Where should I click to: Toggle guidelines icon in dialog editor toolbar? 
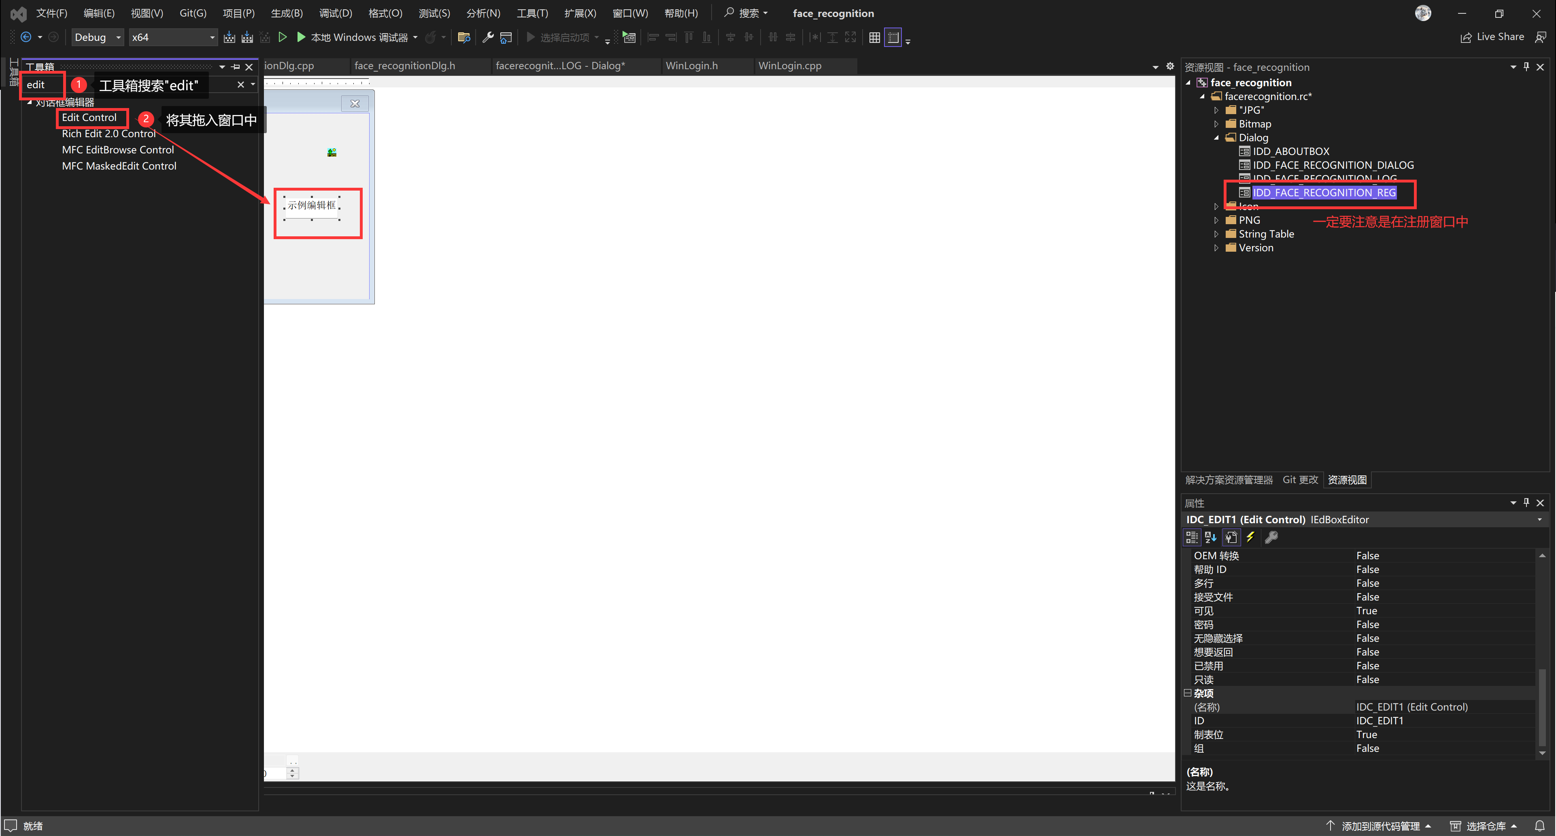[x=893, y=38]
